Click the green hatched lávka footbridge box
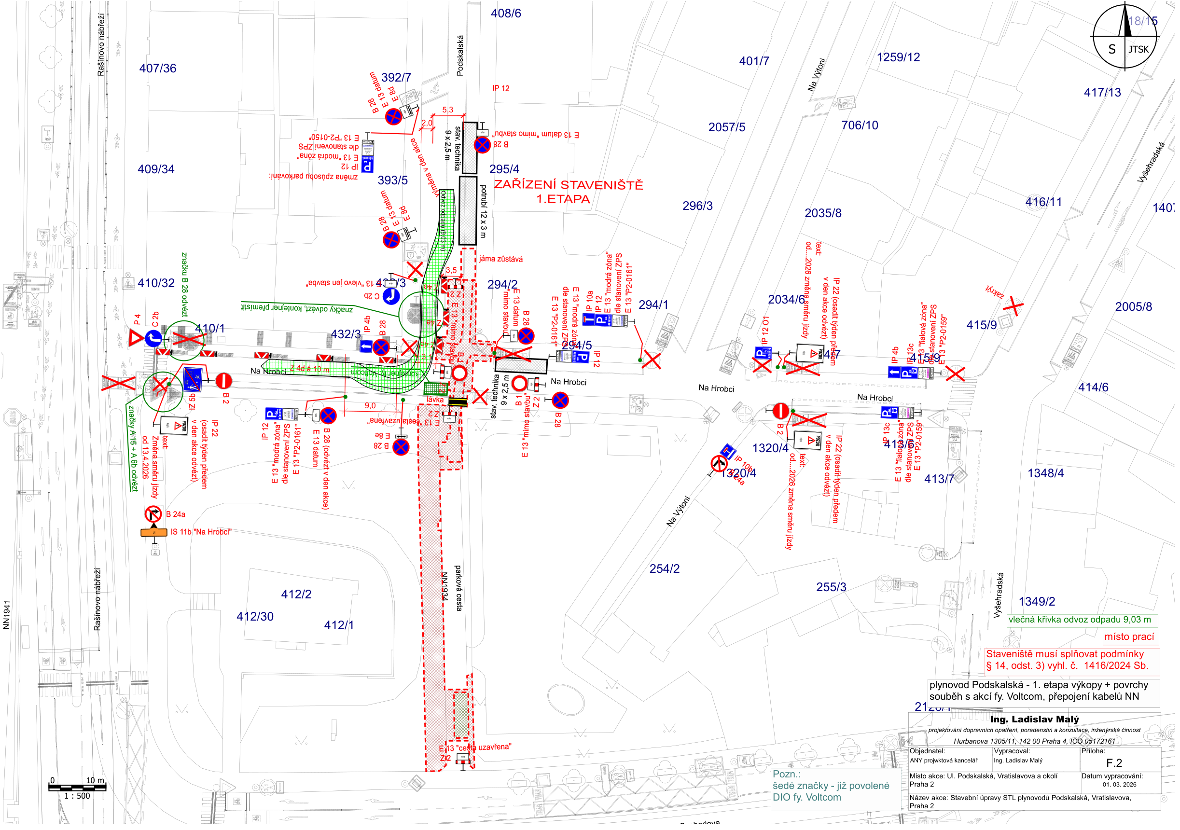Viewport: 1180px width, 830px height. coord(436,389)
